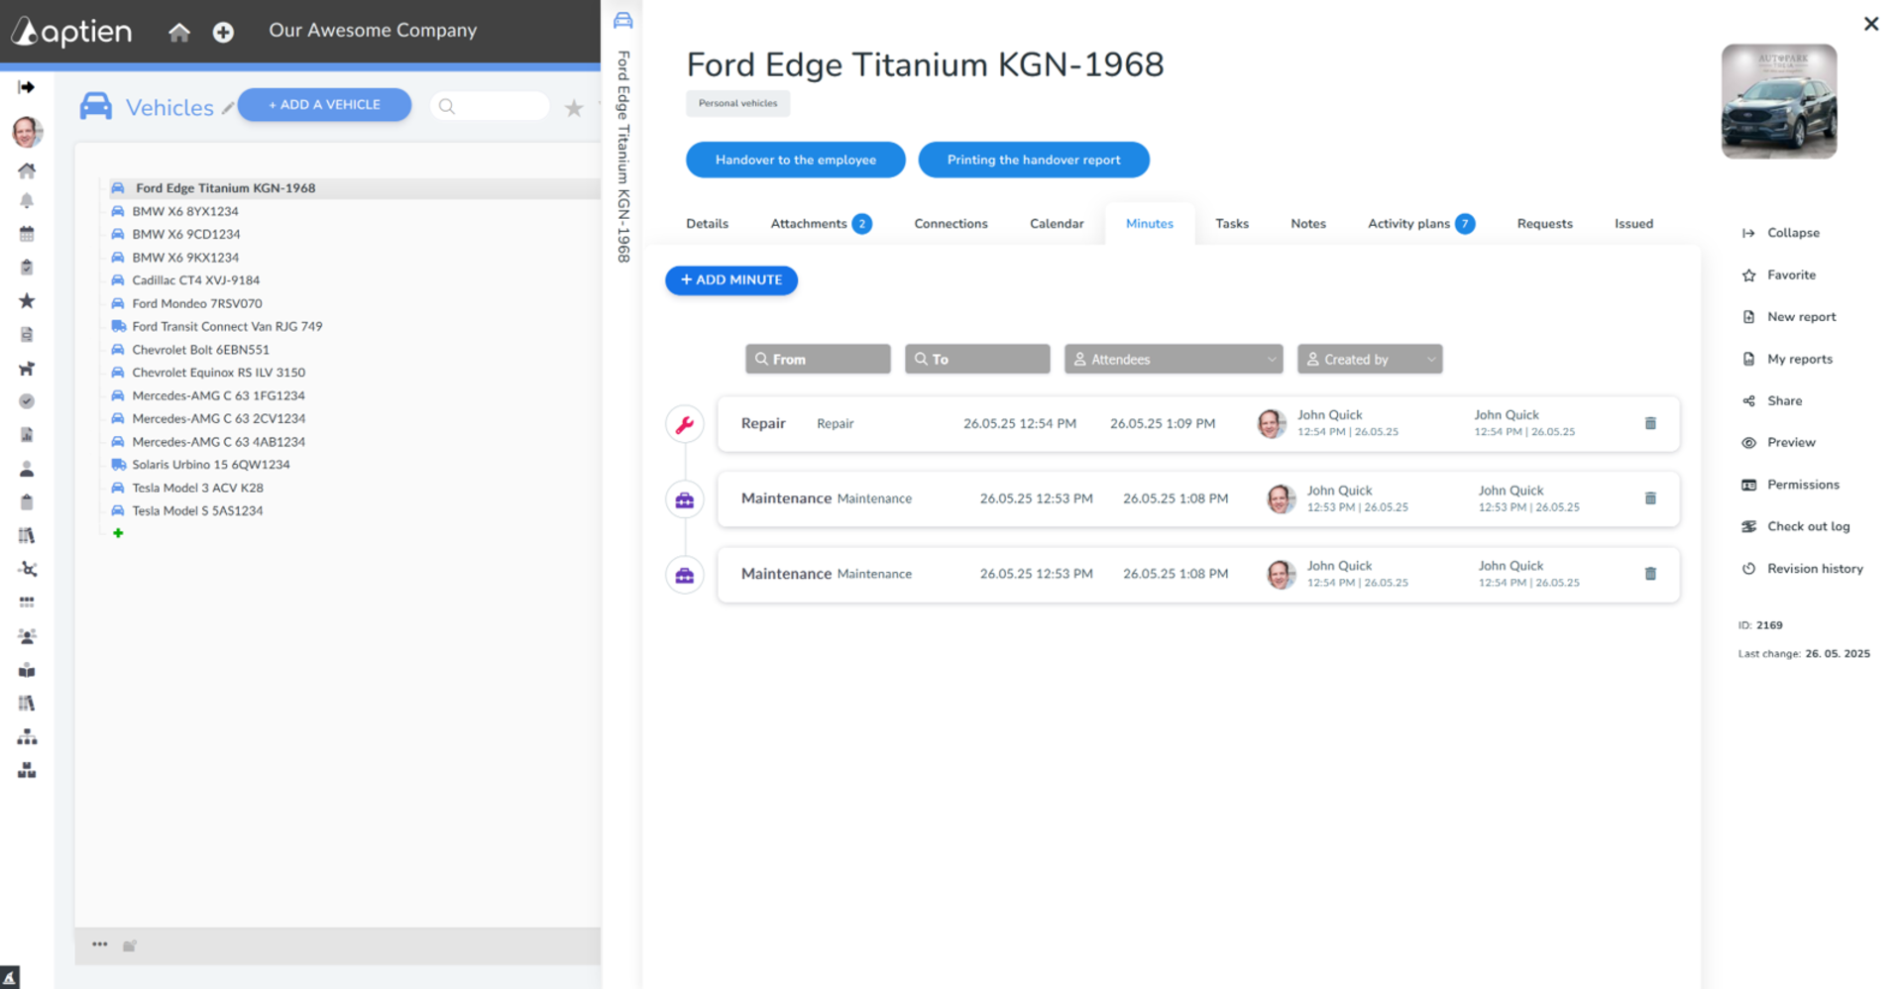Open the Created by dropdown

click(1369, 359)
